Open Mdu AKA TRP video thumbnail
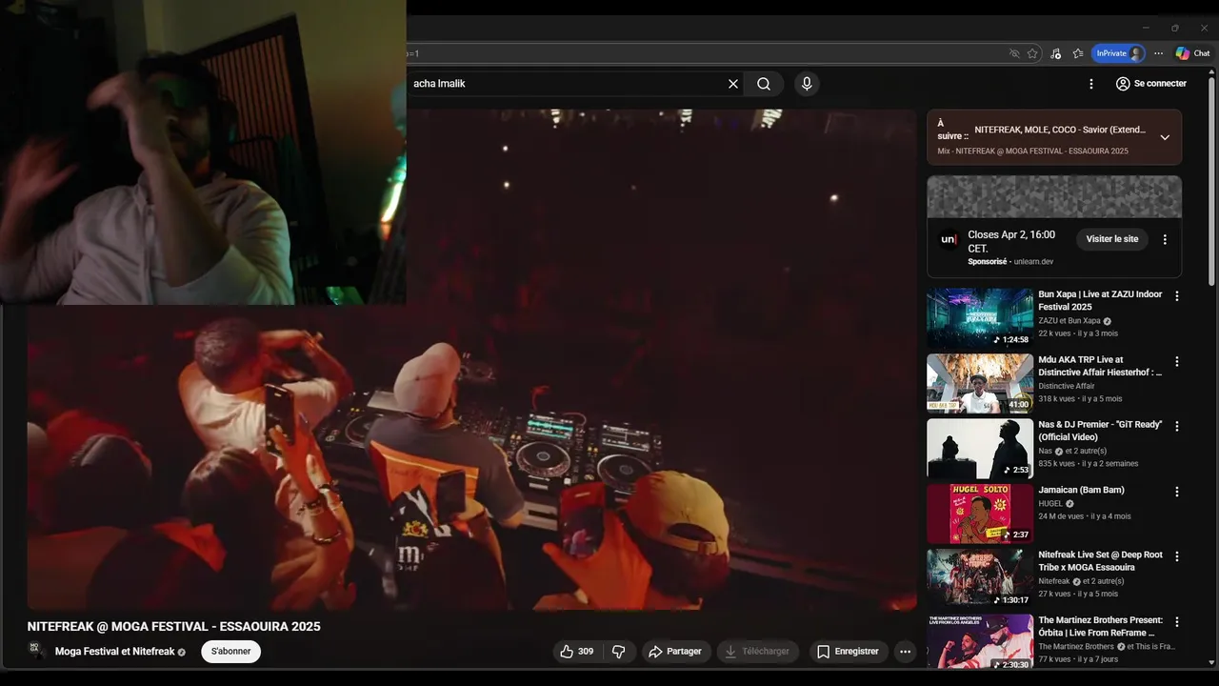1219x686 pixels. coord(980,384)
